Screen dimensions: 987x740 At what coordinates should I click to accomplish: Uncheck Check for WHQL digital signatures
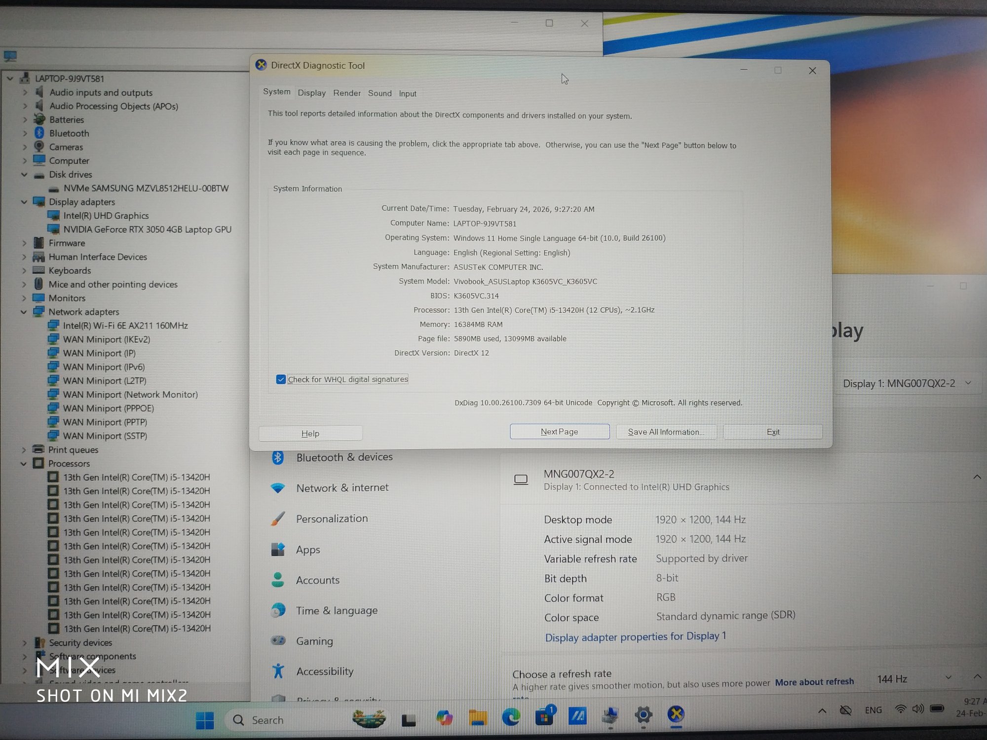coord(281,379)
